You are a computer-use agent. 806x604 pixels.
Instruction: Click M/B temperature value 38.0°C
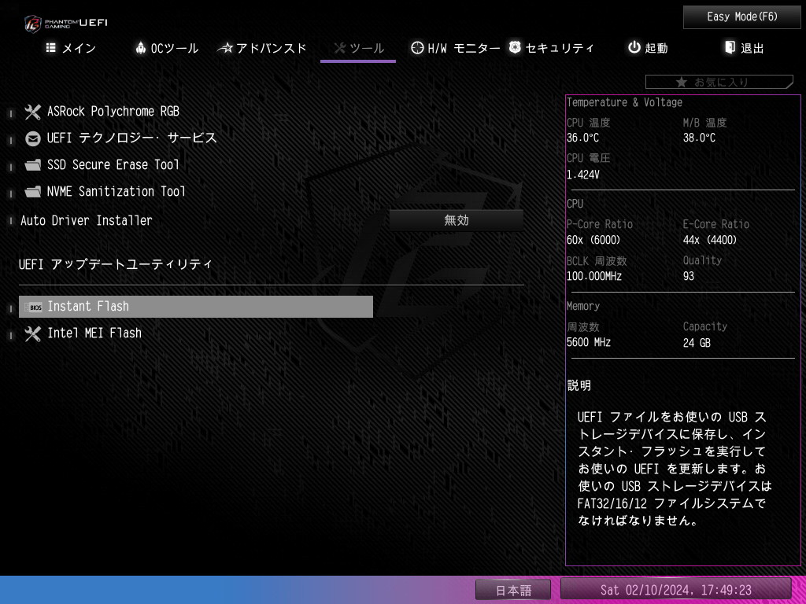tap(699, 138)
